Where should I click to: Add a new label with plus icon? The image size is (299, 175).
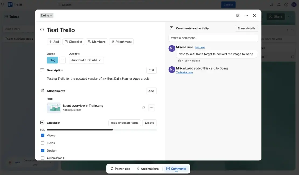62,60
